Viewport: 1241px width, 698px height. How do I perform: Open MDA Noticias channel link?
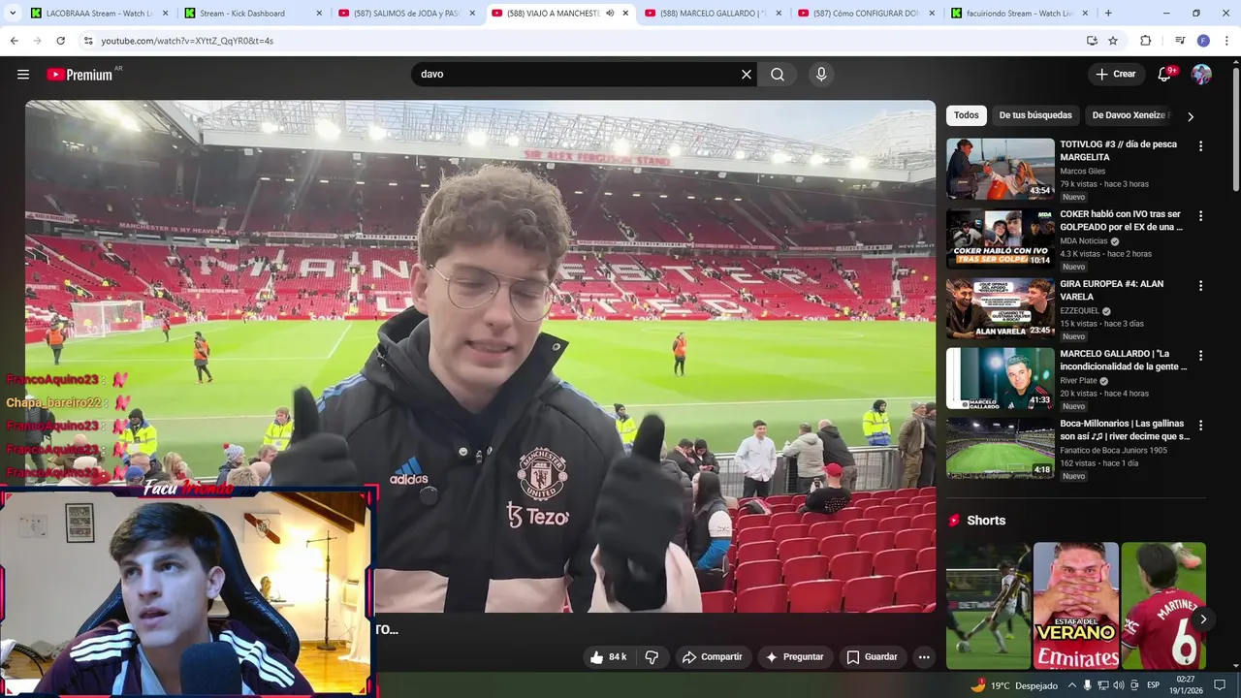(1084, 241)
